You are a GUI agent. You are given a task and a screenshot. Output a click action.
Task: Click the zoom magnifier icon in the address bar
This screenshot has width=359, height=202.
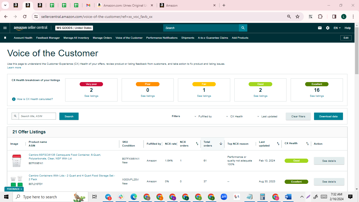(x=289, y=17)
